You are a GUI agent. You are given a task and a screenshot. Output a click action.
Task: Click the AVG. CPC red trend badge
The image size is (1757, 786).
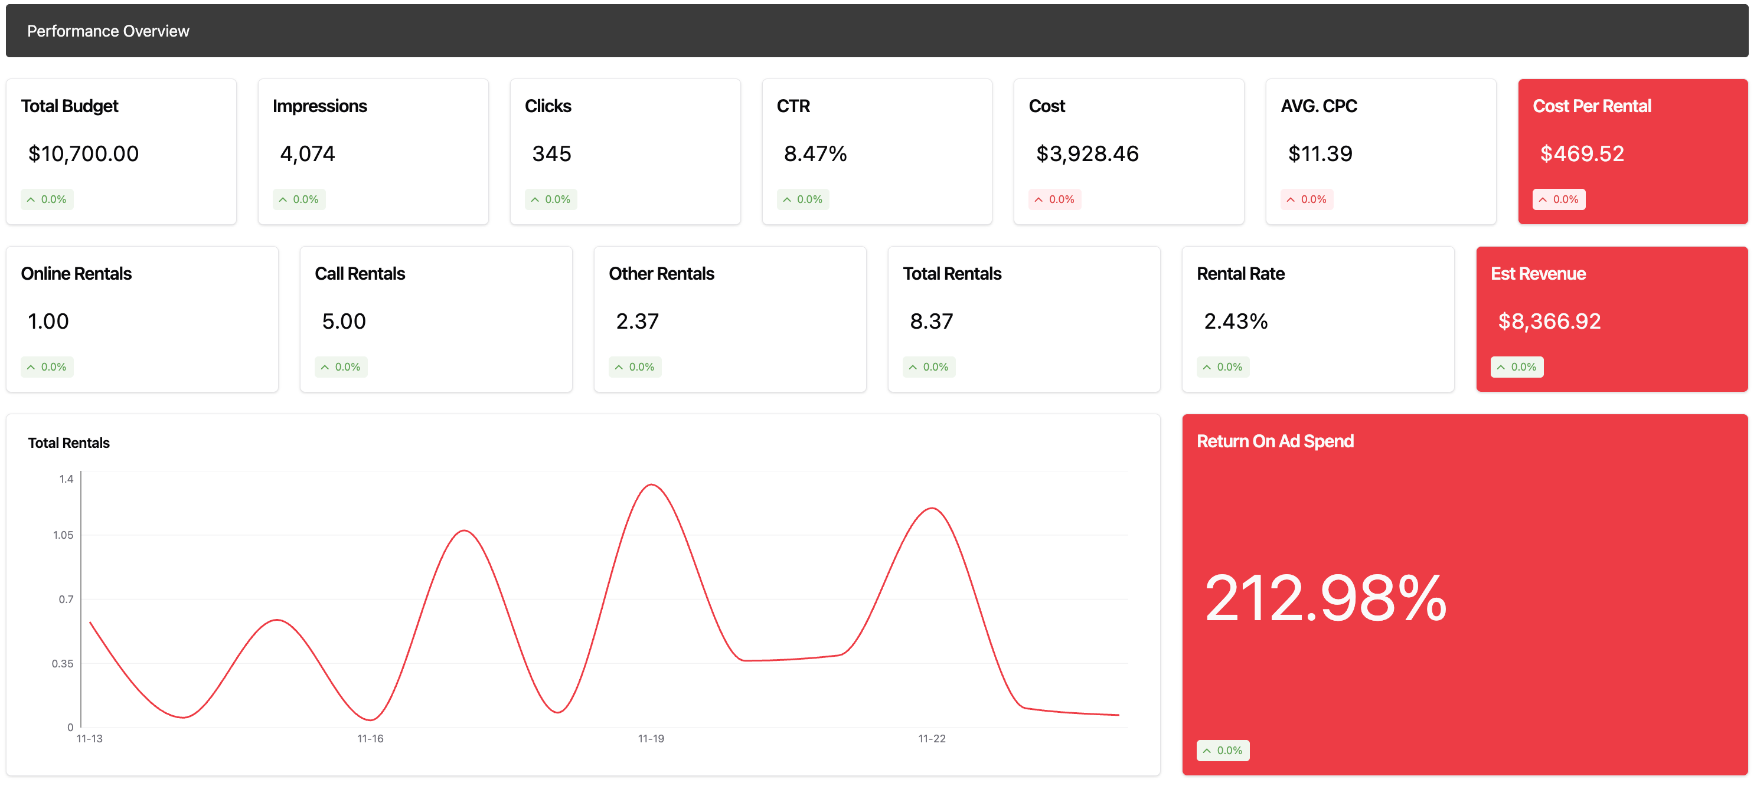1306,199
